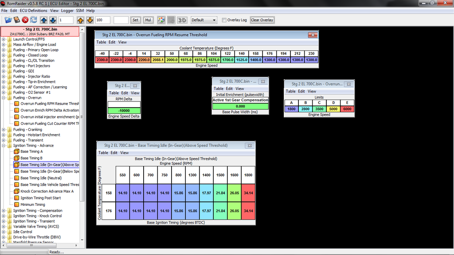Click the Save ROM icon

click(16, 20)
